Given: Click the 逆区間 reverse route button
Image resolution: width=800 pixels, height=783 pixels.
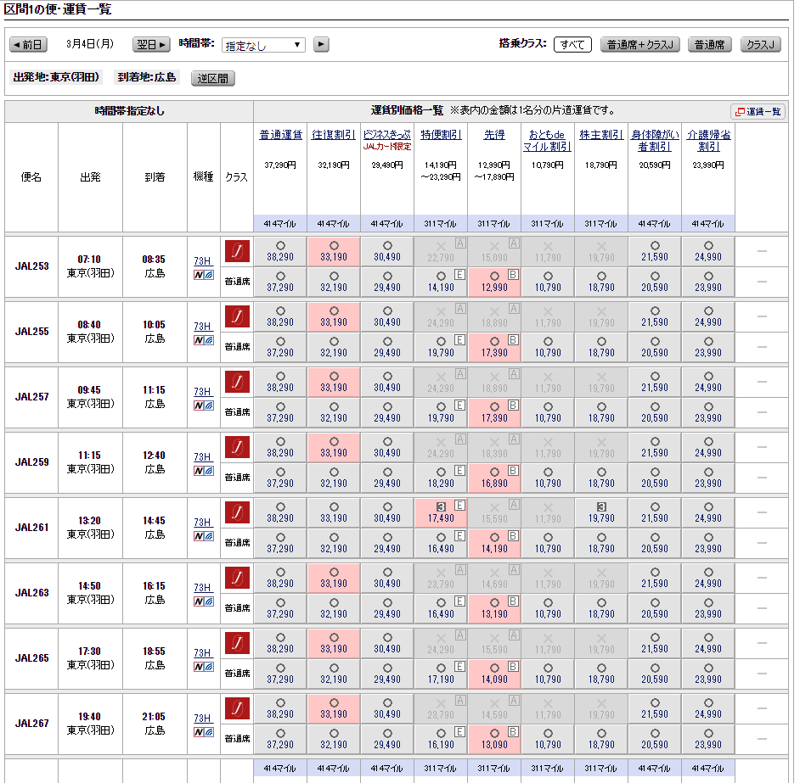Looking at the screenshot, I should click(x=213, y=79).
